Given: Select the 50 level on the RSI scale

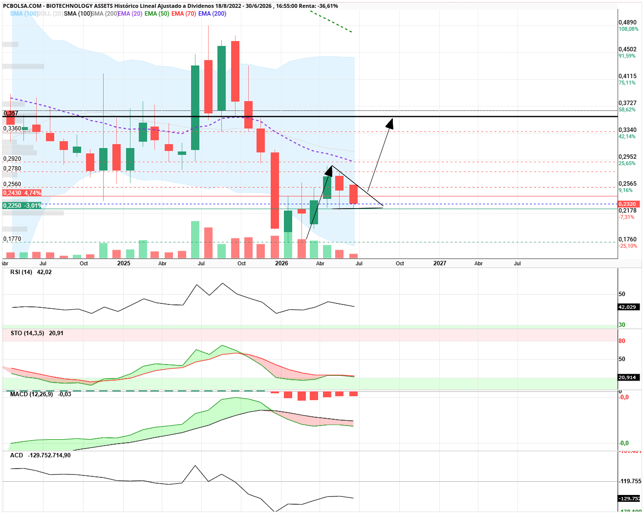Looking at the screenshot, I should coord(622,294).
